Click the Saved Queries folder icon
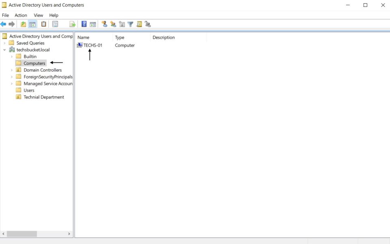This screenshot has width=390, height=244. 11,43
